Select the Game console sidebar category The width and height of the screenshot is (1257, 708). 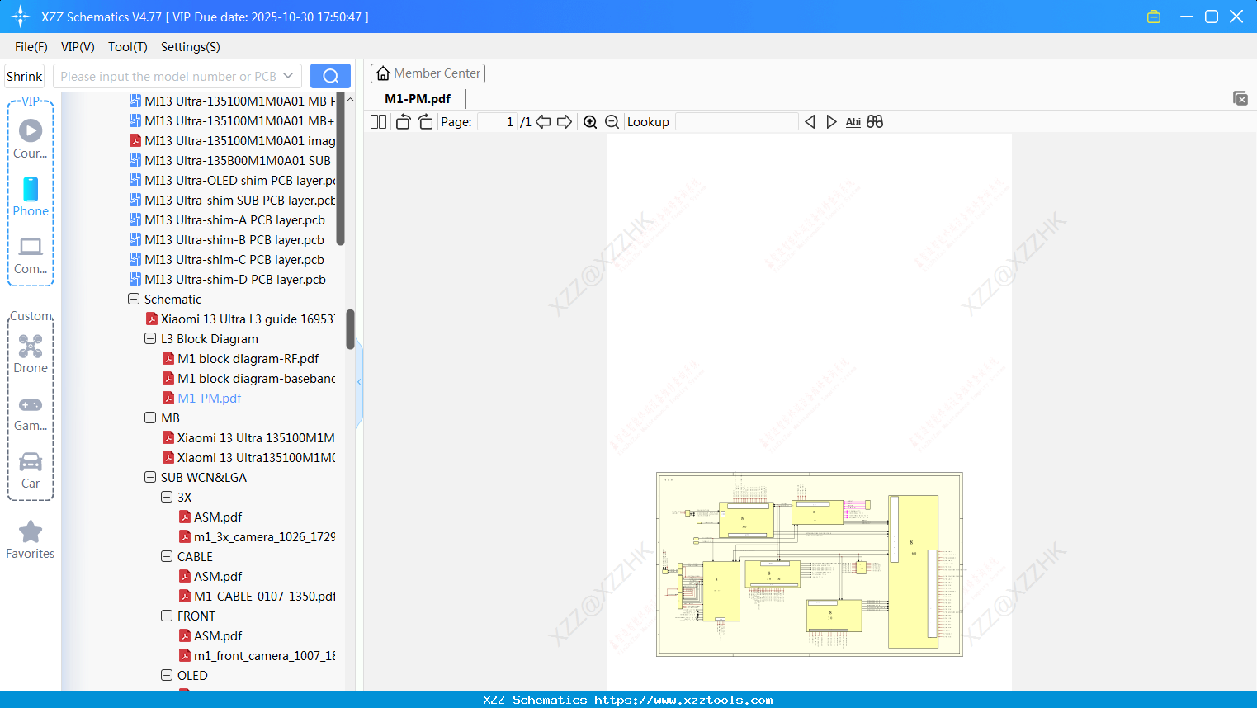point(31,413)
